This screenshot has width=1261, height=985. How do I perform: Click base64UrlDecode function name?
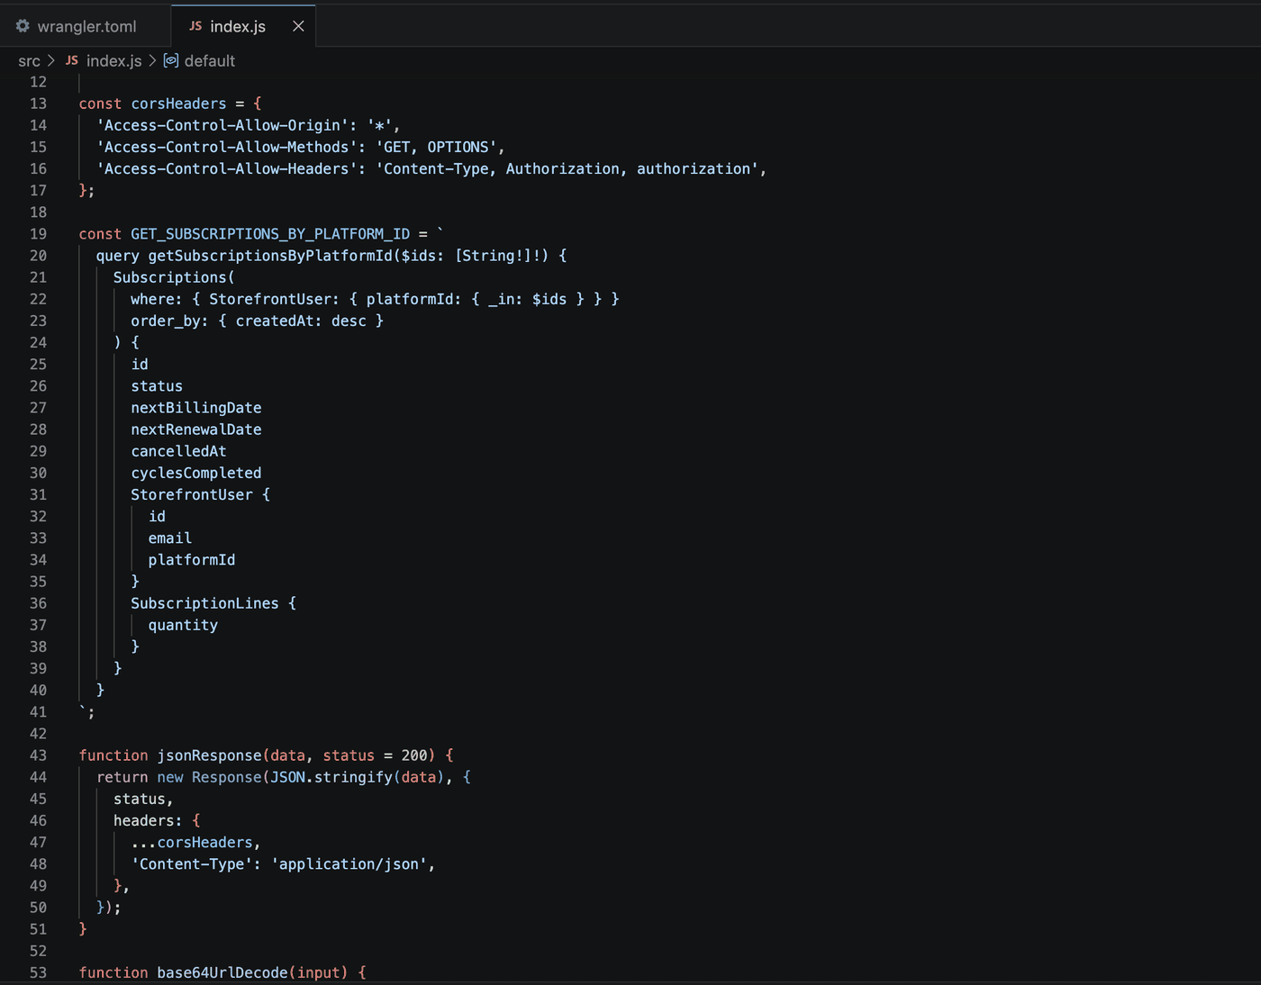(x=222, y=972)
